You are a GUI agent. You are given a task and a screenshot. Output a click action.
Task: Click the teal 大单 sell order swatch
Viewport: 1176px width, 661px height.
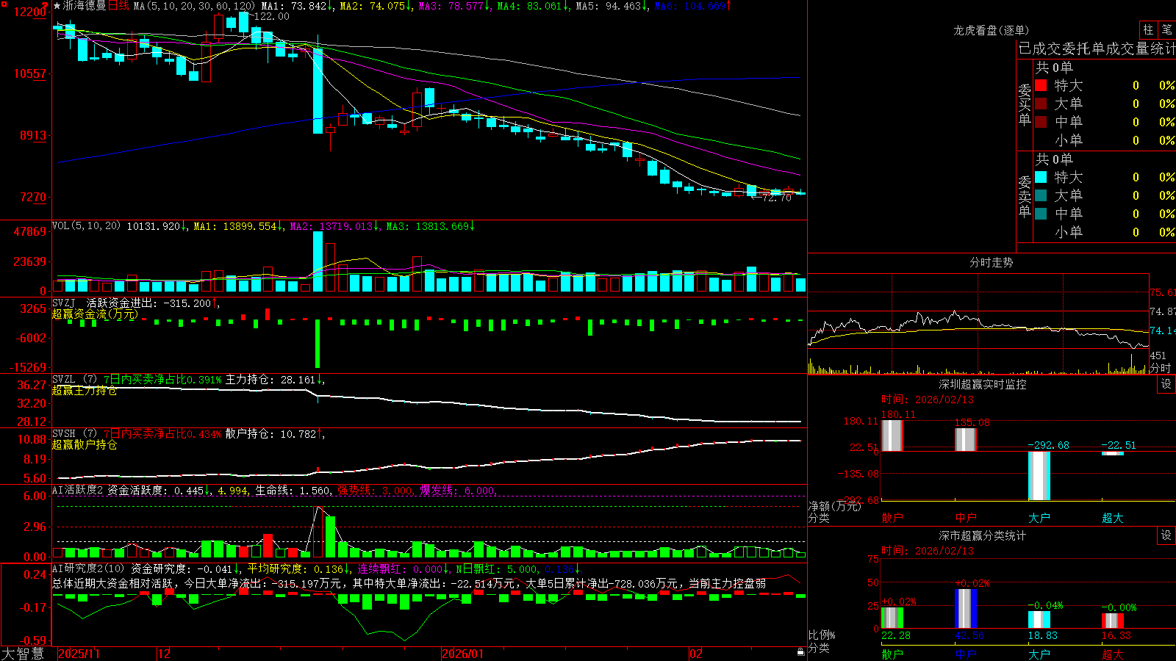[1041, 195]
